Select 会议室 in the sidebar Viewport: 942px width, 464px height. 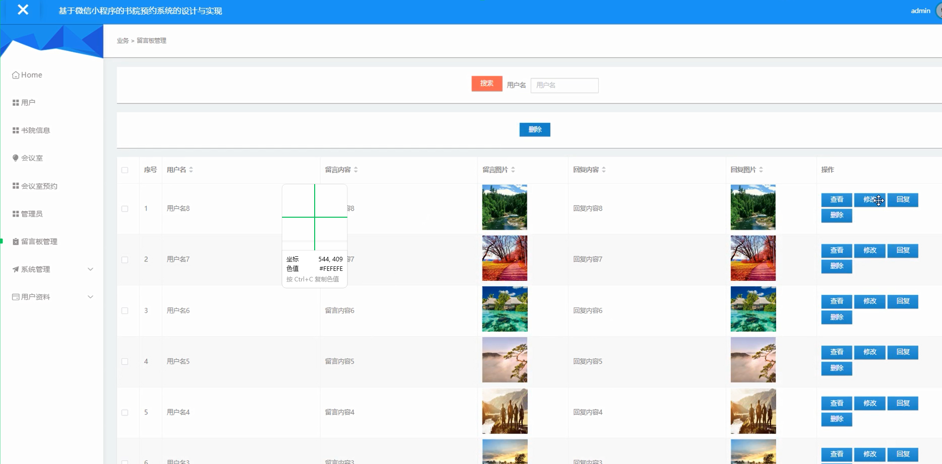[x=32, y=158]
